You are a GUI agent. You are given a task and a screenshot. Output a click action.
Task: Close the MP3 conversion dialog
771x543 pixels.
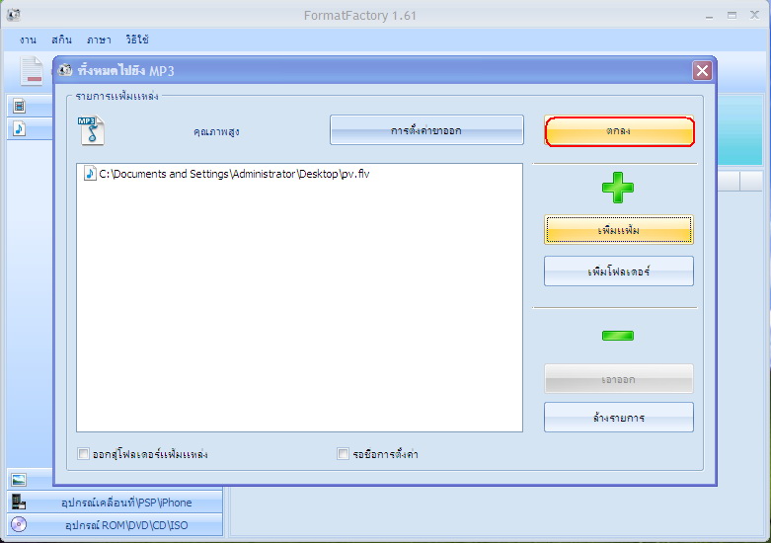tap(702, 71)
